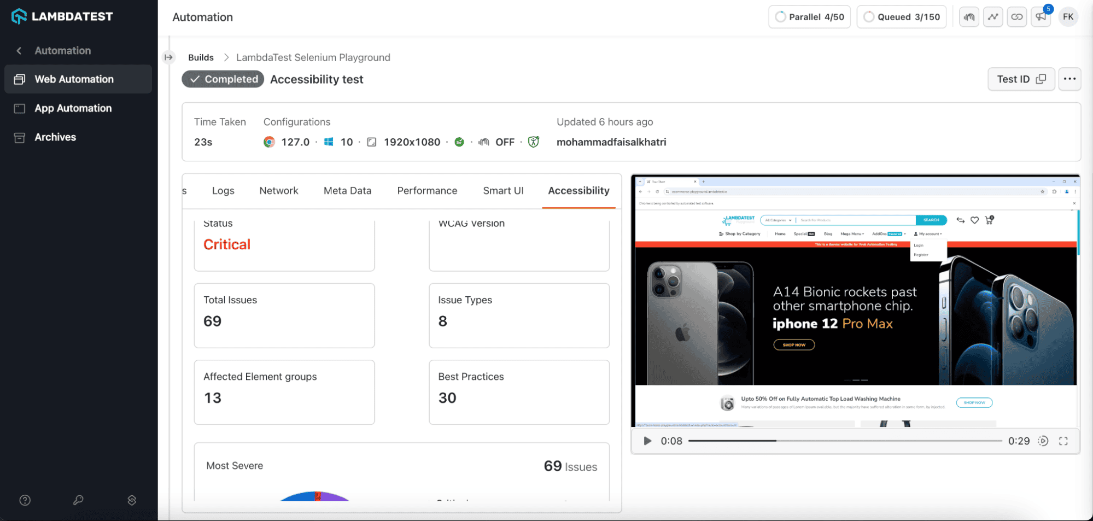Open the analytics graph icon
Screen dimensions: 1093x521
pyautogui.click(x=993, y=17)
